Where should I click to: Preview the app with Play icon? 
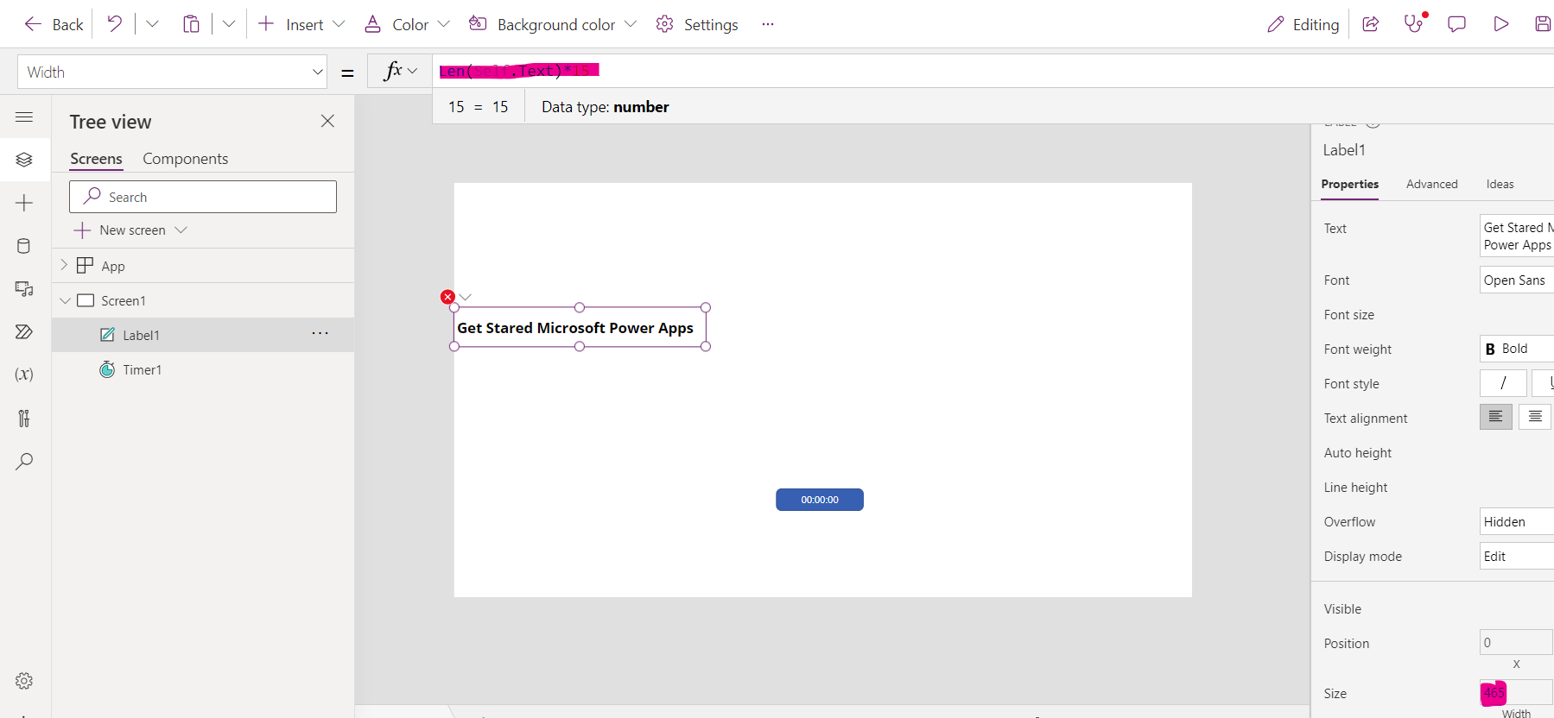[x=1501, y=24]
